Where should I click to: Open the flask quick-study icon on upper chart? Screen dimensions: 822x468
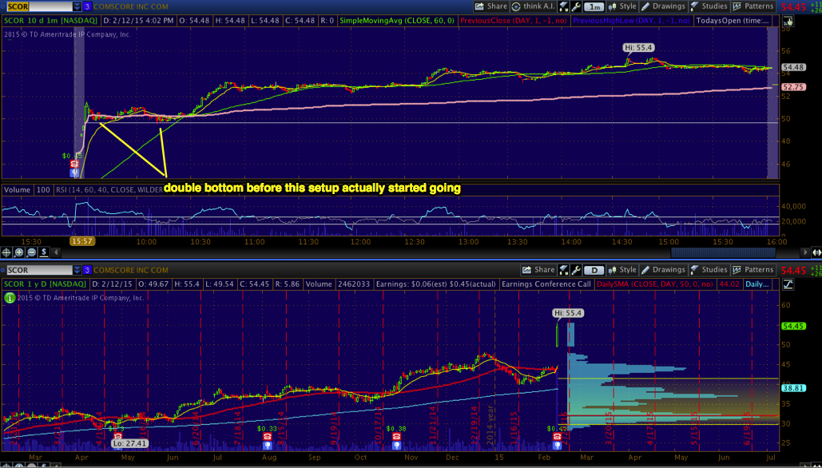[564, 6]
